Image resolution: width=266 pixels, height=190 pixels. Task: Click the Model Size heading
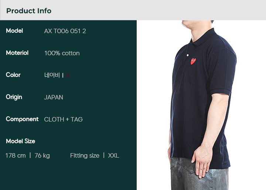[x=21, y=141]
